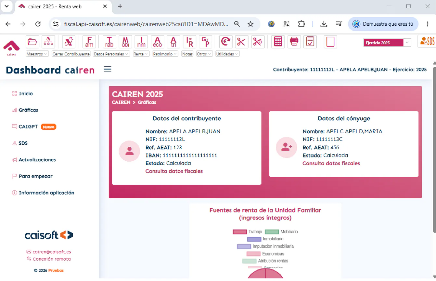Open the Ejercicio 2025 dropdown
Image resolution: width=436 pixels, height=281 pixels.
(x=387, y=43)
